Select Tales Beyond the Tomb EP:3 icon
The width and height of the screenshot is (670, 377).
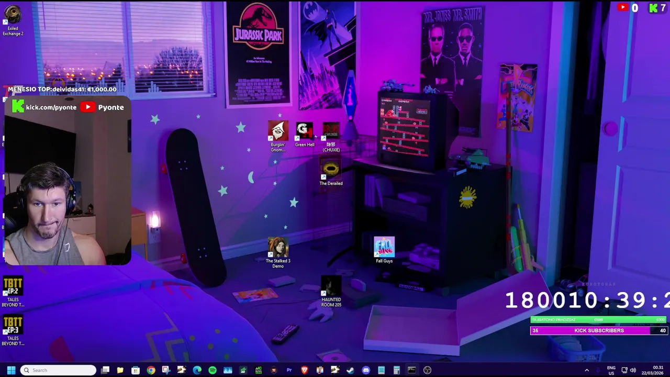(13, 331)
